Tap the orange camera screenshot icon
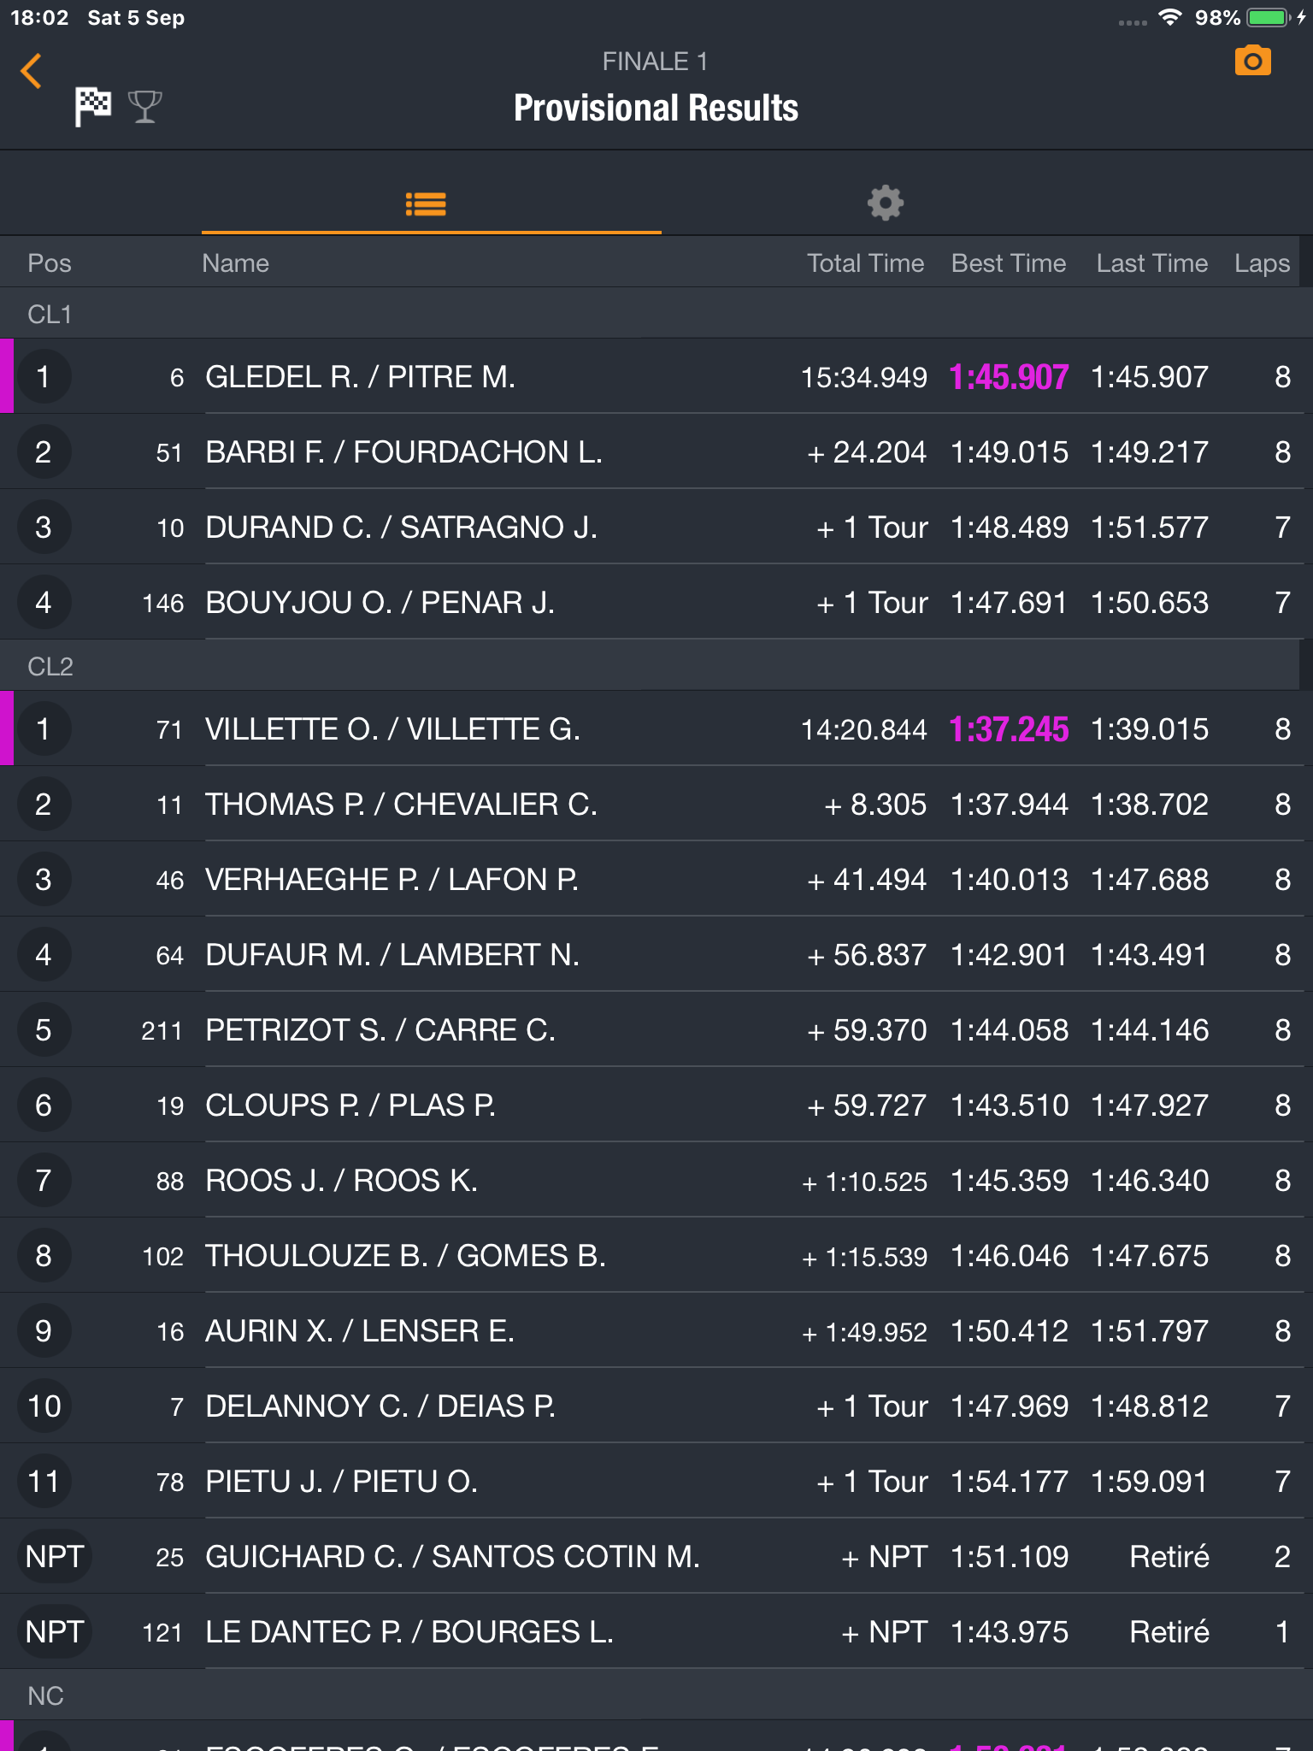 (x=1252, y=62)
